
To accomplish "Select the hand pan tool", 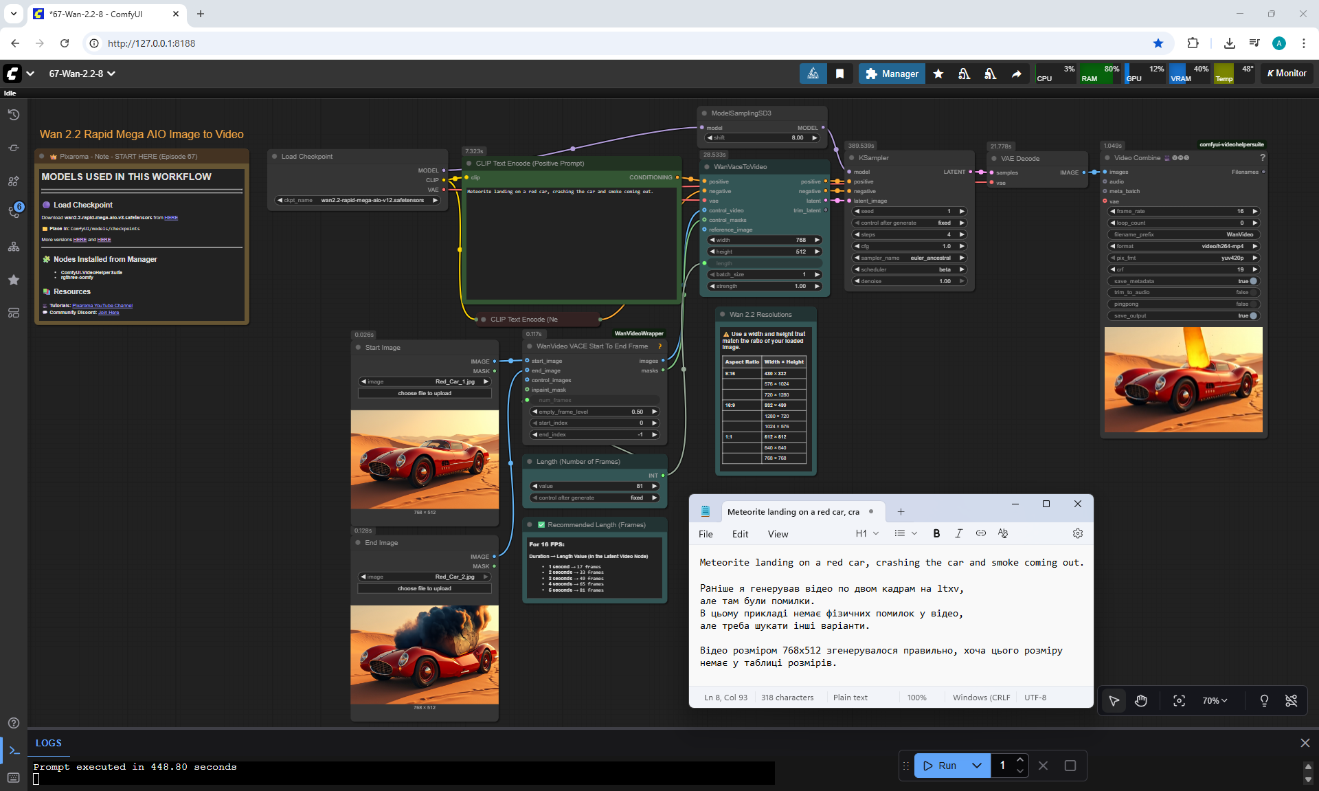I will 1141,700.
